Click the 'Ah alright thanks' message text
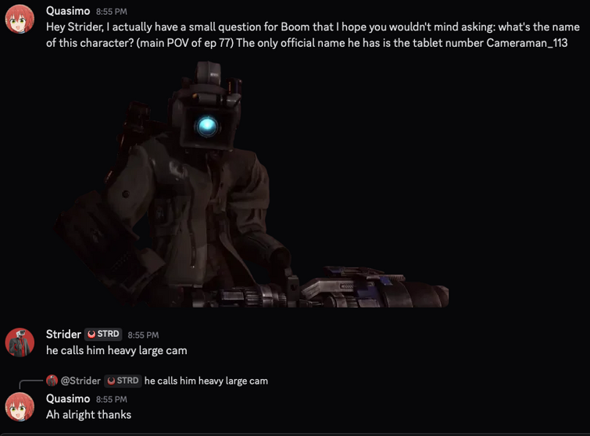590x436 pixels. click(89, 415)
